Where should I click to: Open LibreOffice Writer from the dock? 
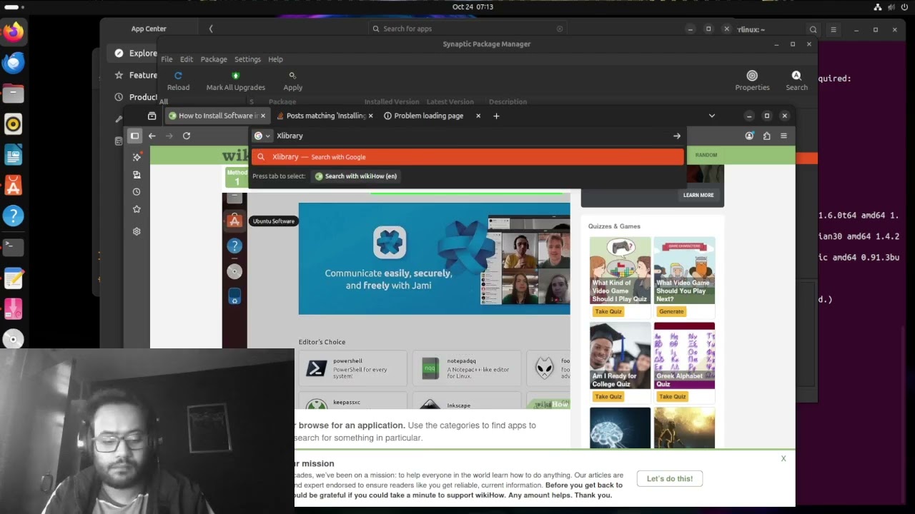(13, 155)
